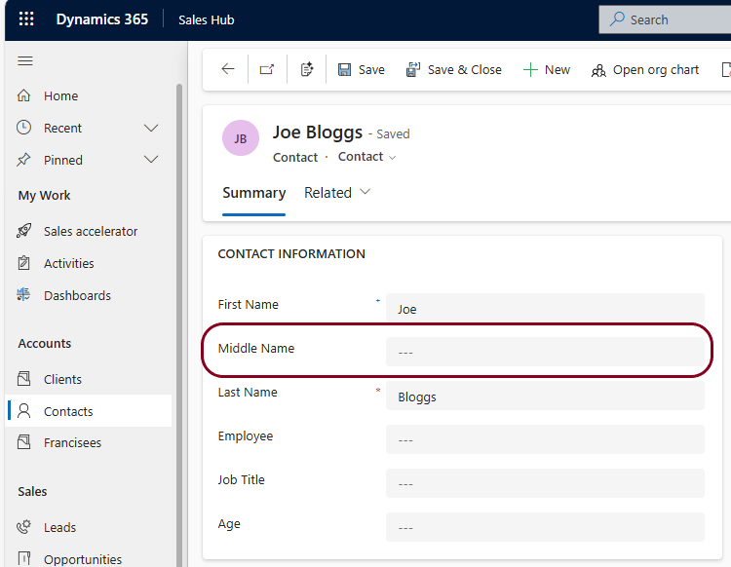Click the Sales accelerator rocket icon
The image size is (731, 567).
click(x=23, y=231)
